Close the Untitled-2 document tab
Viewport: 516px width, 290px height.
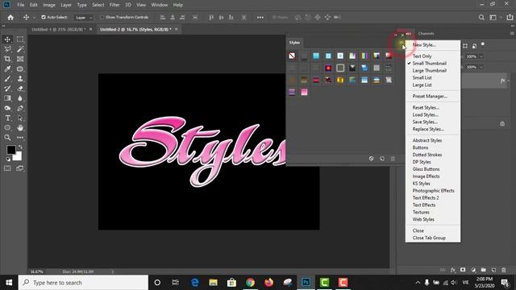[177, 29]
